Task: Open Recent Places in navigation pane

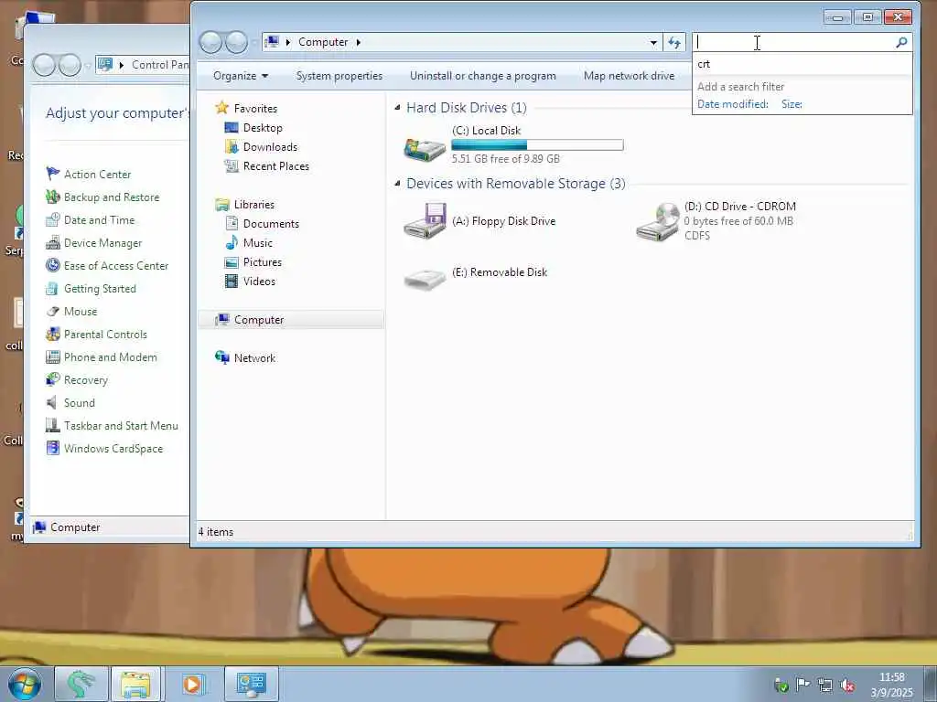Action: tap(276, 166)
